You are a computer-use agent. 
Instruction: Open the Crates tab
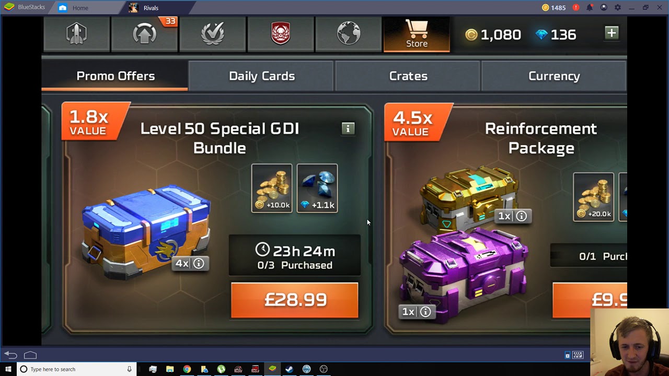[408, 76]
